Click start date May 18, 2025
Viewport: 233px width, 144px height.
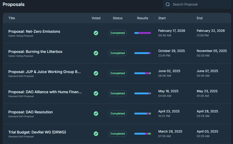168,91
